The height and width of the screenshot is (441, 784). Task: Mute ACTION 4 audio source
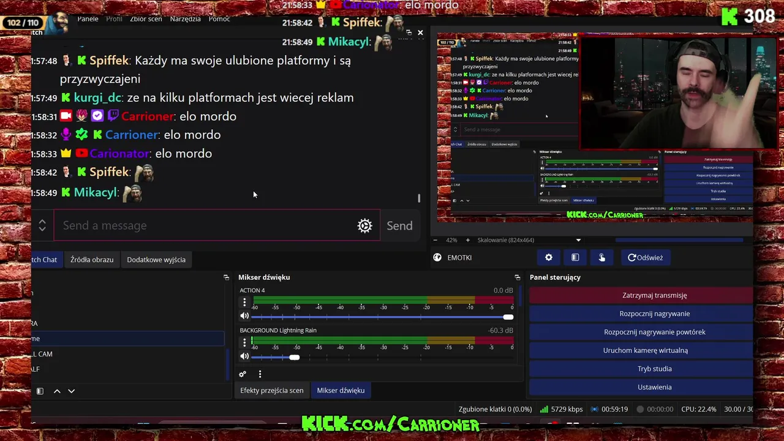coord(244,316)
